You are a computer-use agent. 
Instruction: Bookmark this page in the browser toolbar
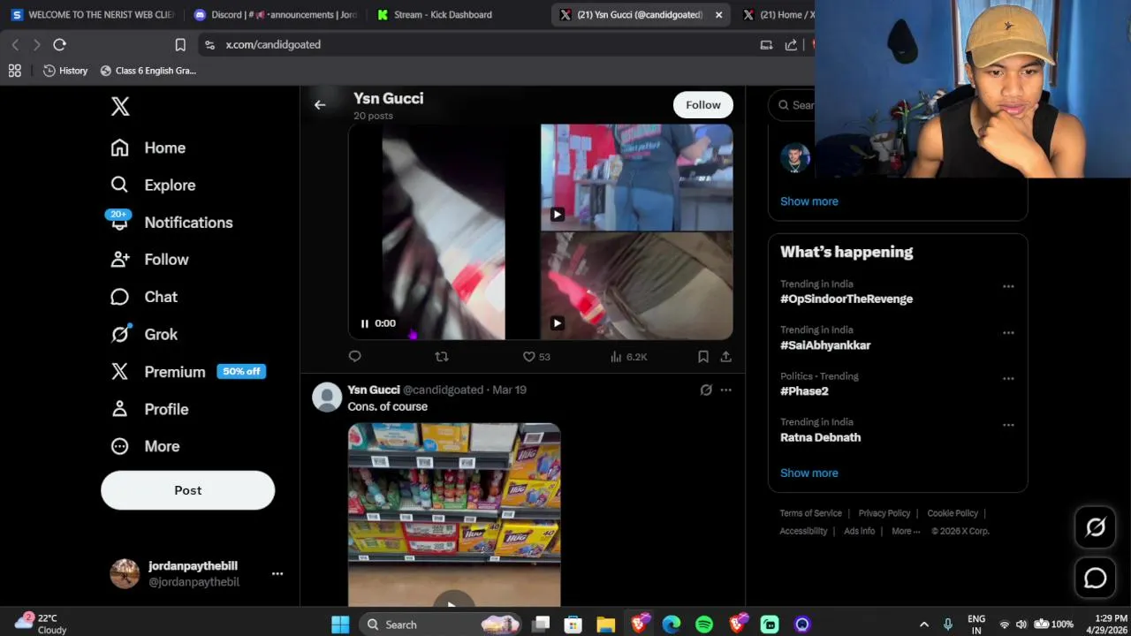pyautogui.click(x=180, y=44)
